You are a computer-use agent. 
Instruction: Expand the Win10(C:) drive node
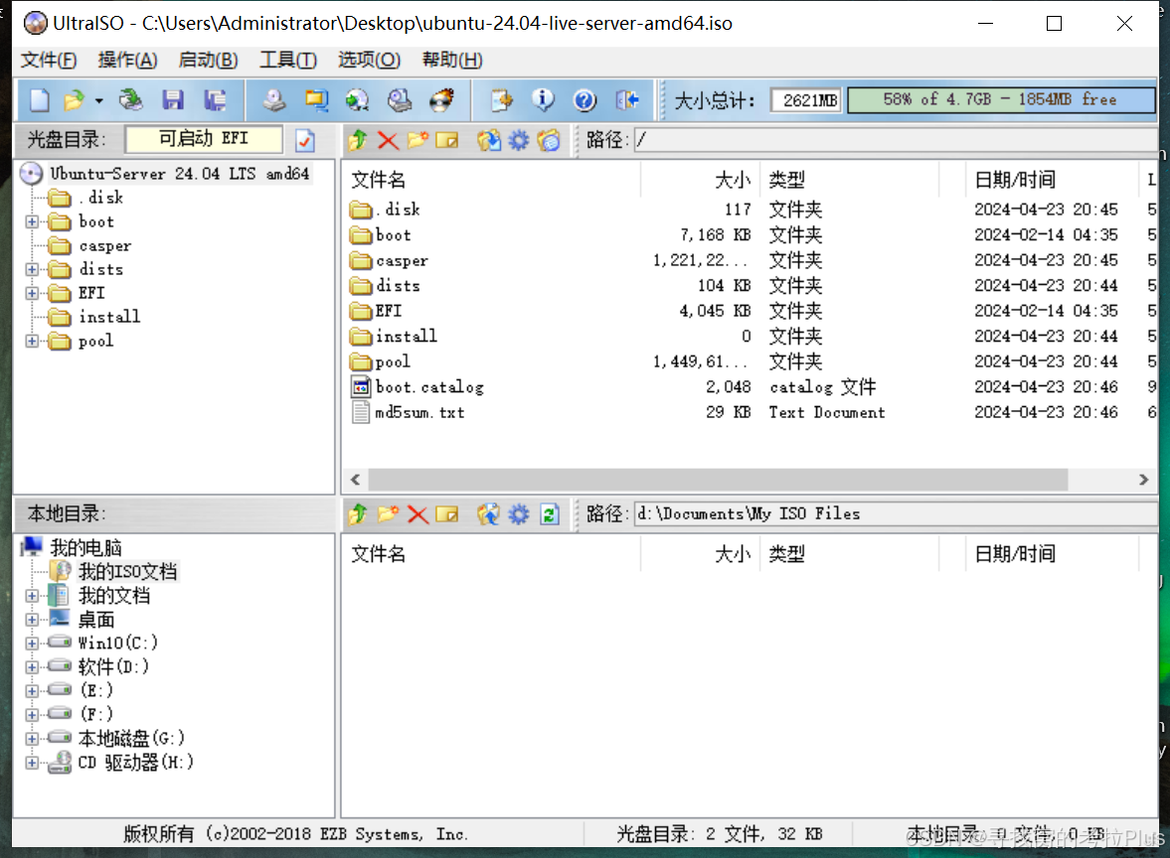tap(32, 643)
